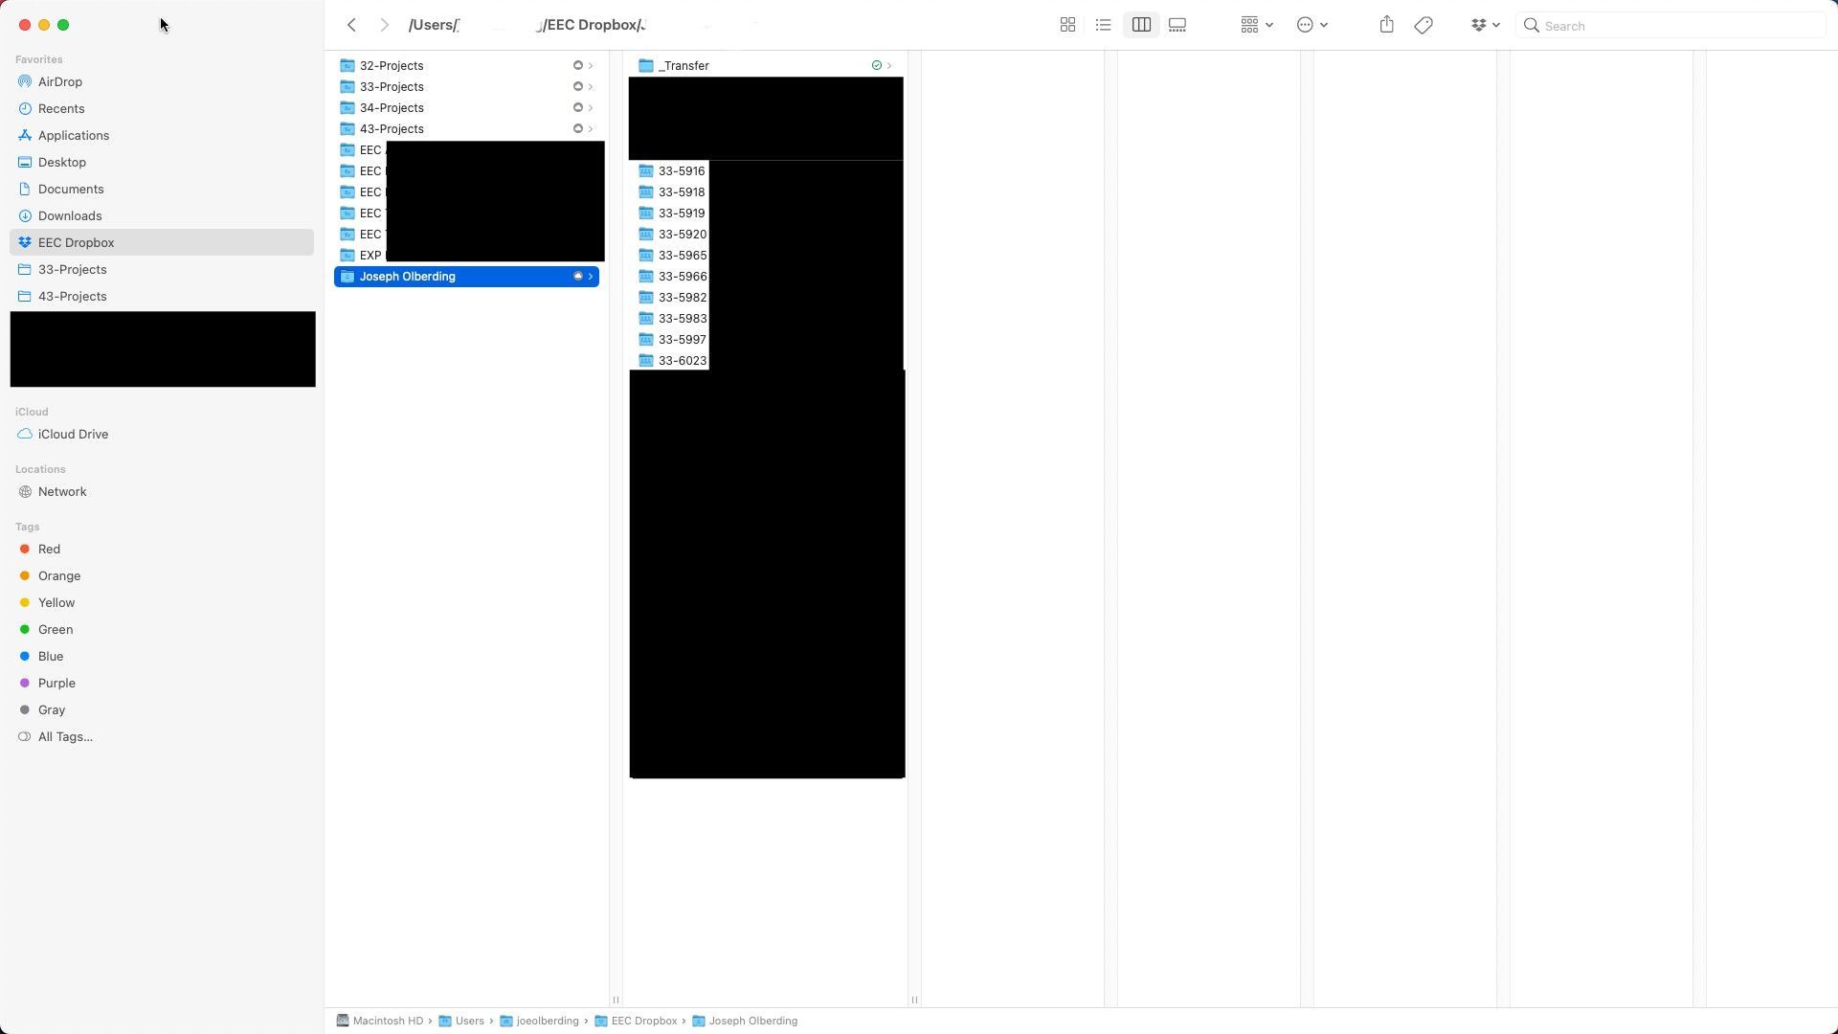
Task: Select folder 33-5997
Action: click(672, 339)
